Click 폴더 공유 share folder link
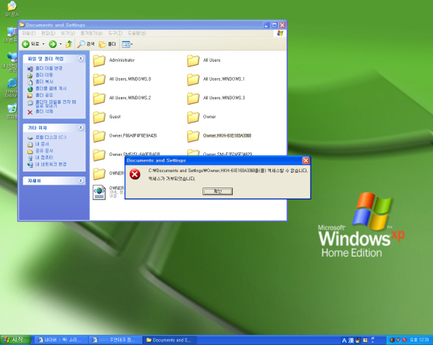This screenshot has width=433, height=345. coord(44,95)
